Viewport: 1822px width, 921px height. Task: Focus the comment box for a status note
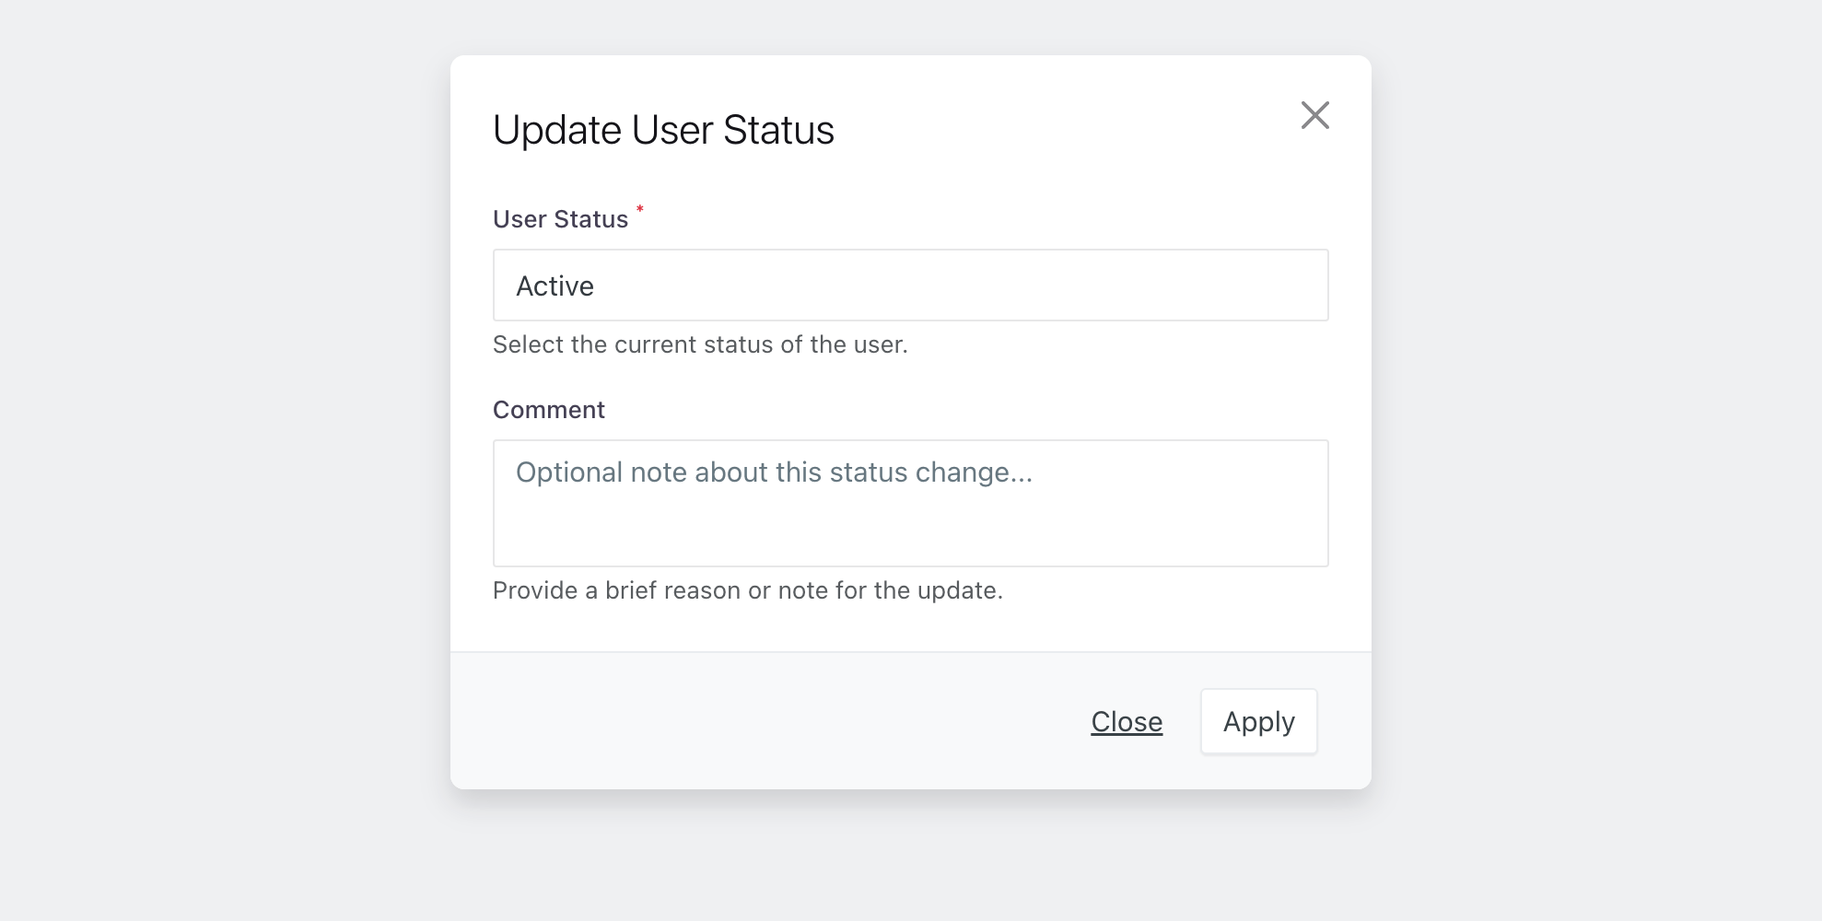coord(910,503)
